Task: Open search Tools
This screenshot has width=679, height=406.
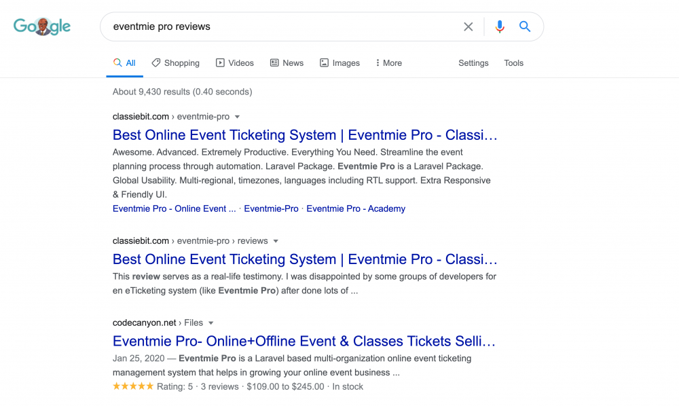Action: (513, 63)
